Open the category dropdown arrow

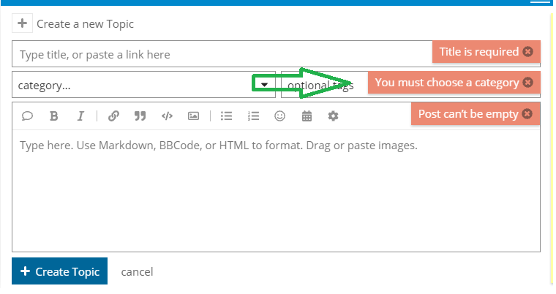[264, 85]
